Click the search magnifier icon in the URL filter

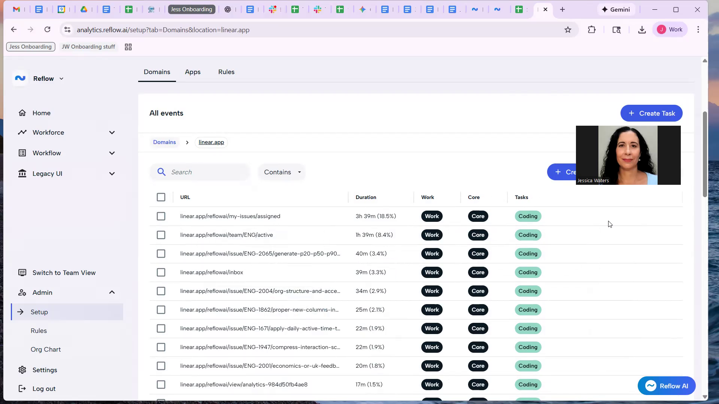(161, 172)
